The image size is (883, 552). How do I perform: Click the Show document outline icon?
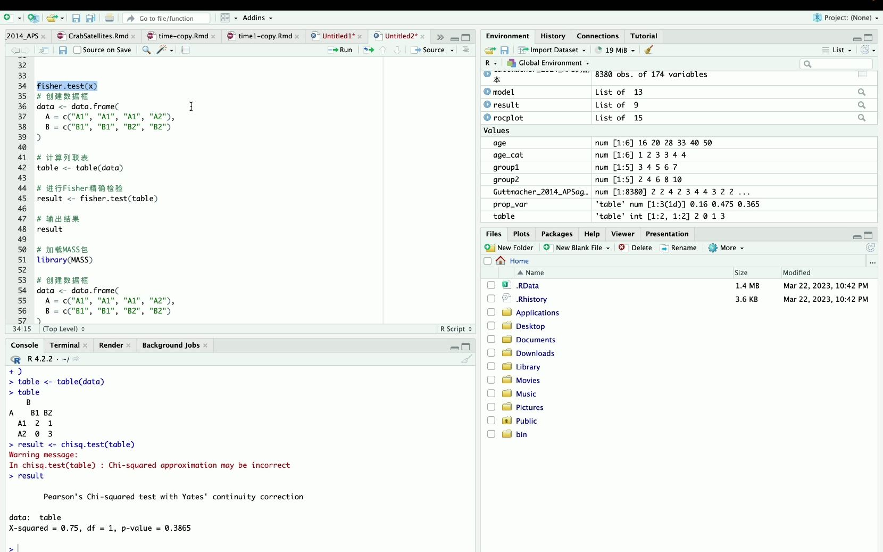(466, 50)
